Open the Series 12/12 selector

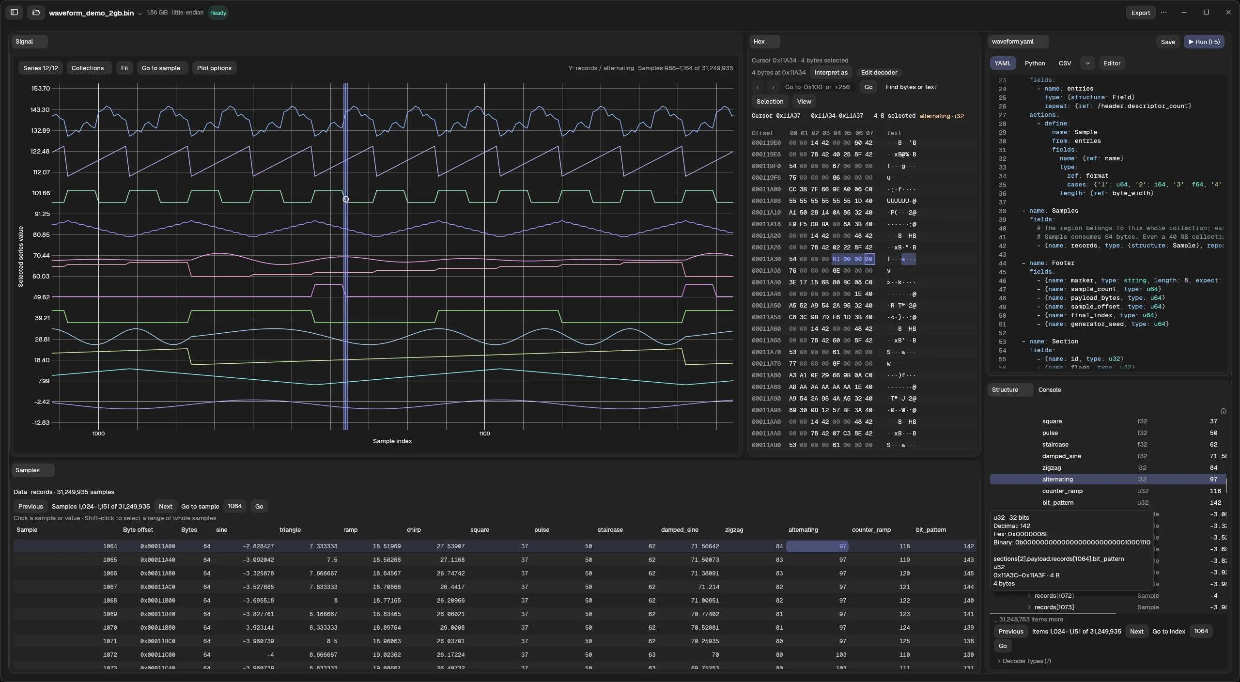(x=41, y=68)
